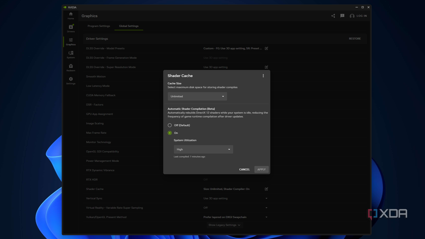425x239 pixels.
Task: Click 'Last compiled: 7 minutes ago' text
Action: (x=189, y=157)
